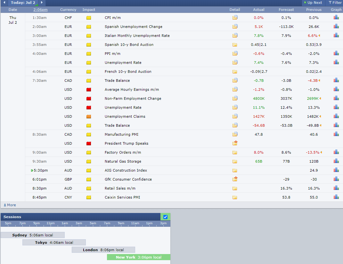Click the Impact column header
This screenshot has height=264, width=343.
click(89, 10)
